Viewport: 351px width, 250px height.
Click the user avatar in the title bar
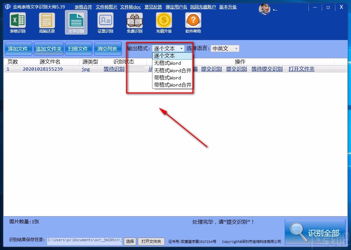pyautogui.click(x=265, y=9)
